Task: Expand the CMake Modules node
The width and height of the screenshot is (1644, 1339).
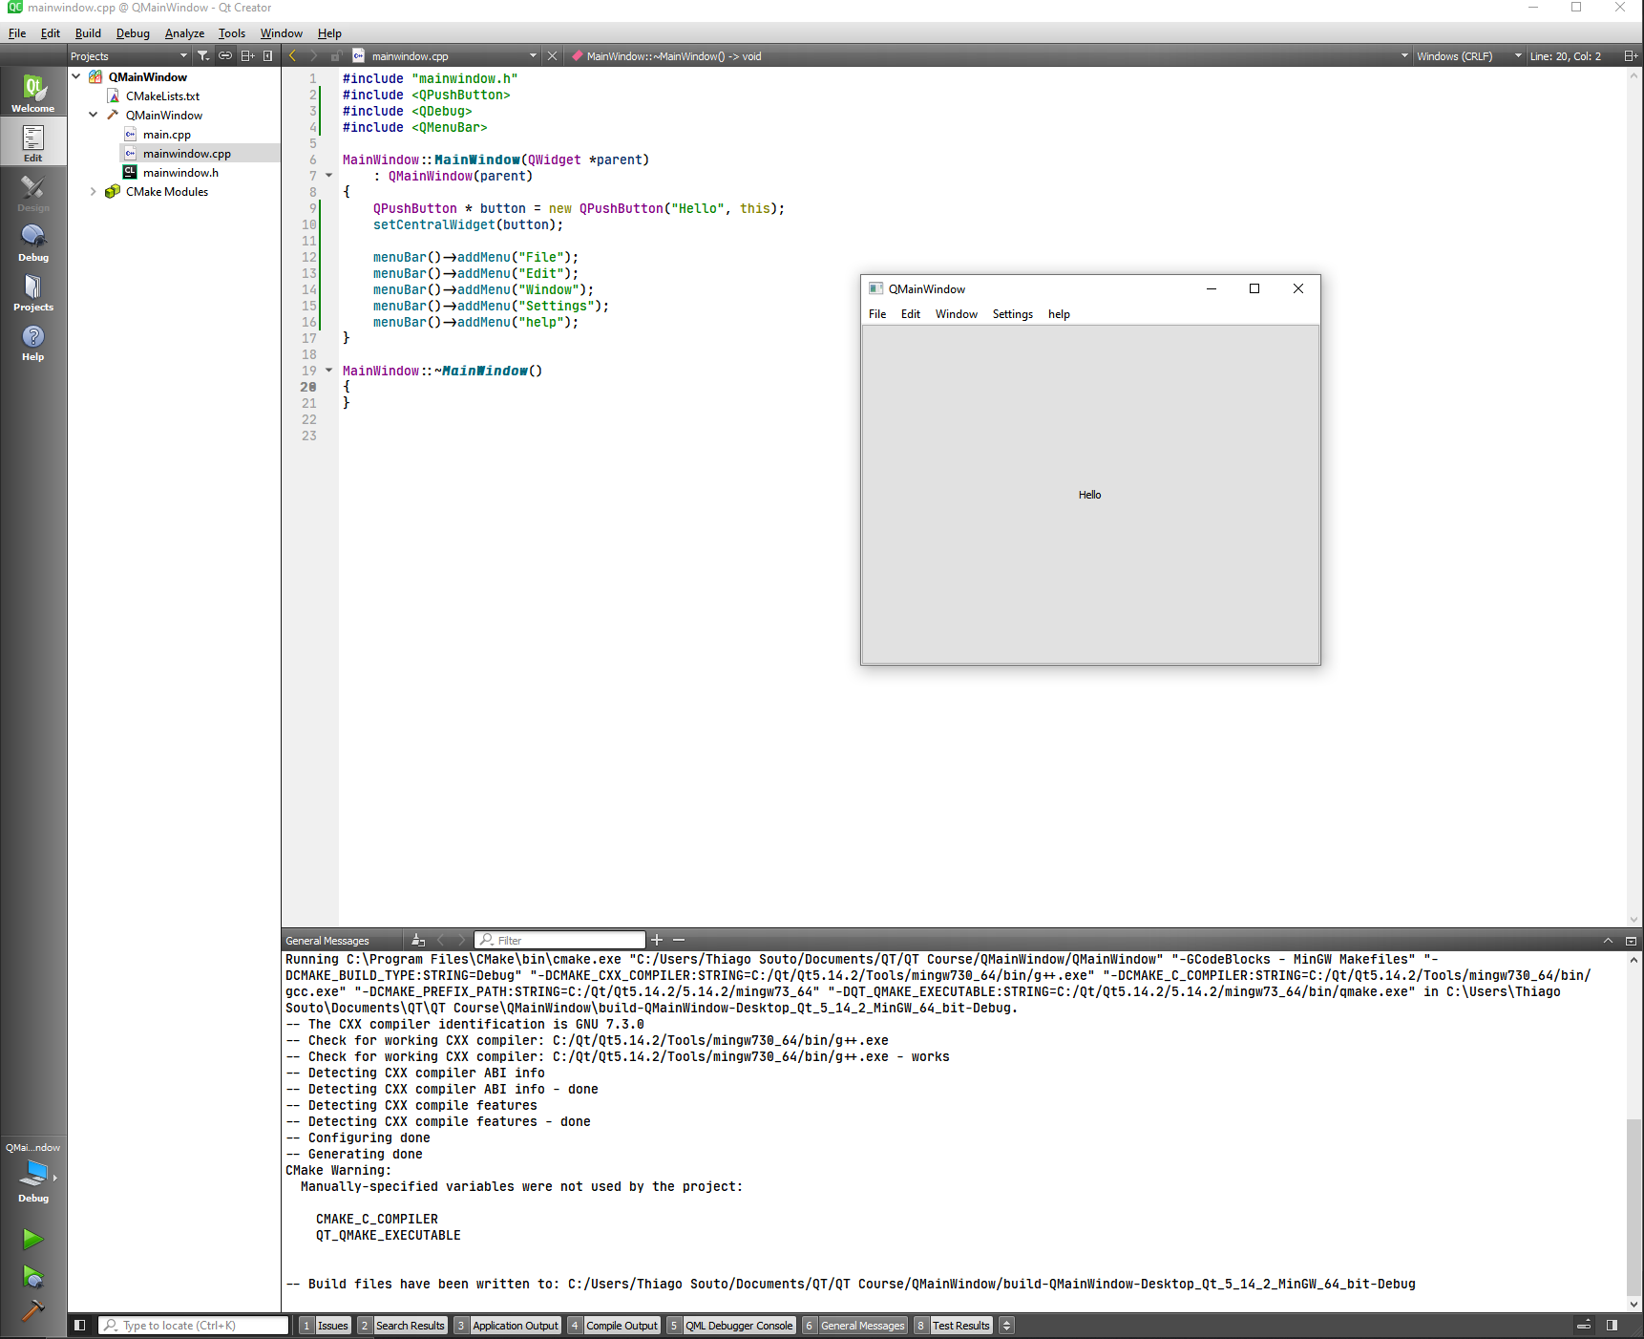Action: [x=94, y=191]
